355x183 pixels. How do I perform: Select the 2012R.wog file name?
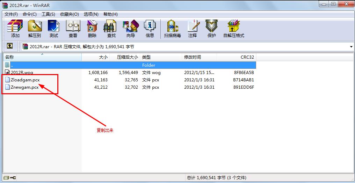[x=22, y=73]
